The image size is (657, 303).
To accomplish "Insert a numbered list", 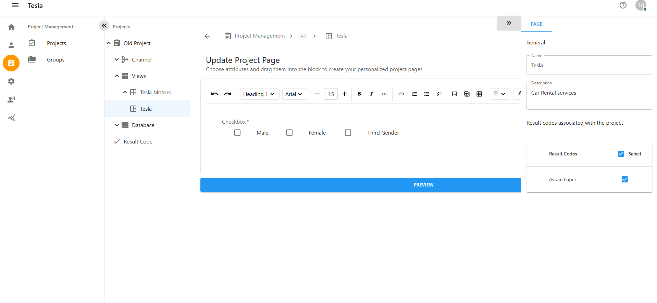I will click(x=414, y=94).
